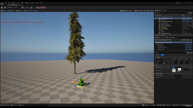Select the Landscape actor in the Outliner

point(163,32)
